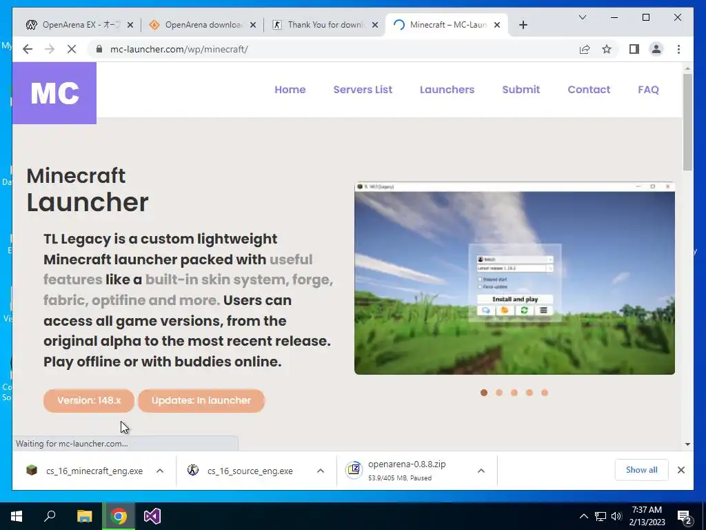This screenshot has width=706, height=530.
Task: Select fifth carousel dot
Action: tap(545, 393)
